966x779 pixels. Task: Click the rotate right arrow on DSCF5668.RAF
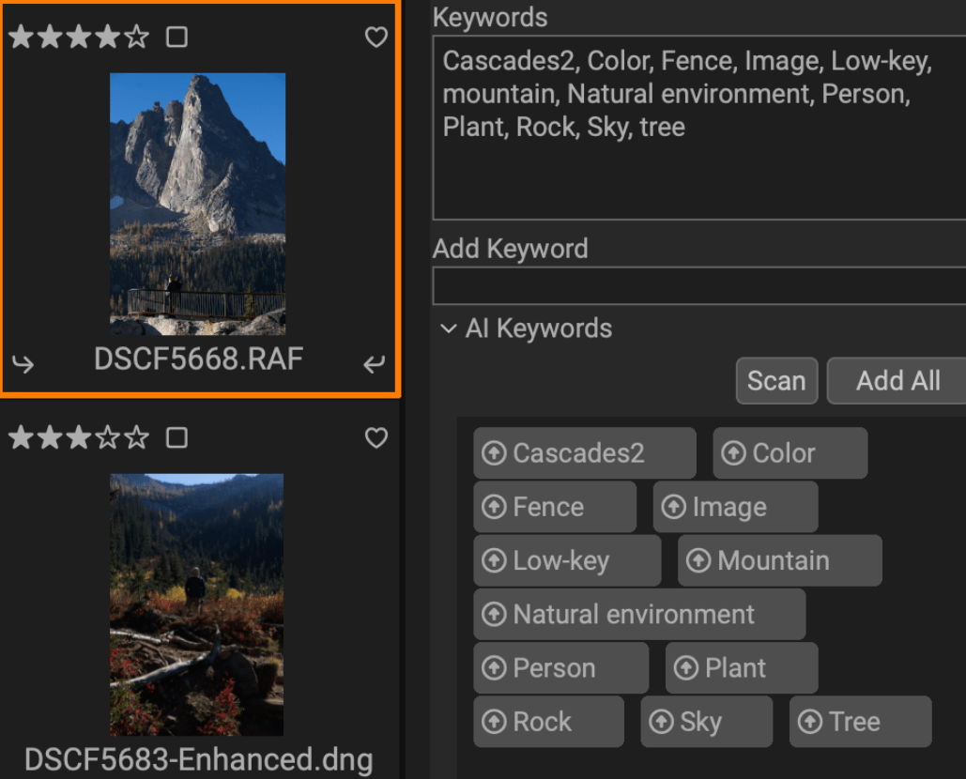point(374,363)
